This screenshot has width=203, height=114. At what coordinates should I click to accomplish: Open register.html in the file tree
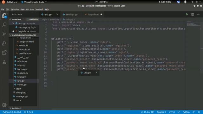tap(27, 41)
